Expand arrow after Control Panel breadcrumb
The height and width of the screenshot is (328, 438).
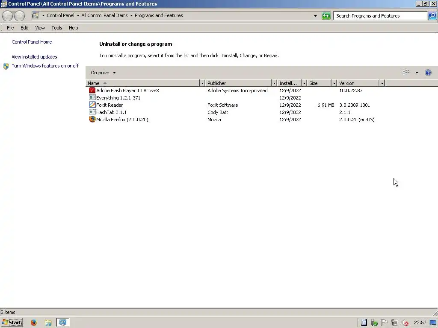tap(78, 16)
